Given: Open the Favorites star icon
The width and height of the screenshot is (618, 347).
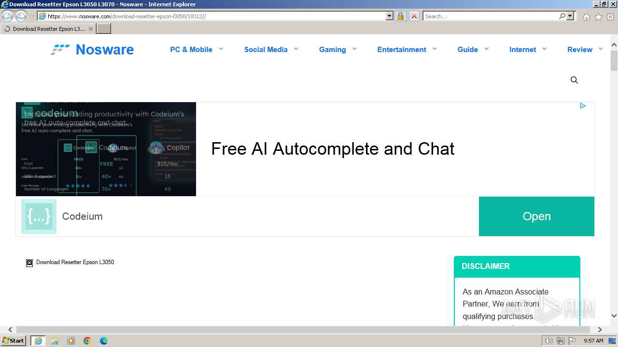Looking at the screenshot, I should click(x=598, y=17).
